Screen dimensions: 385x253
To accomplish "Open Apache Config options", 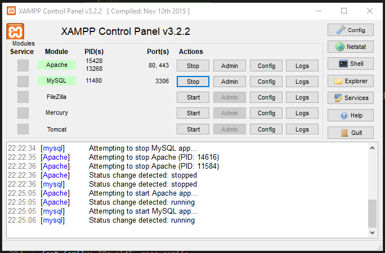I will tap(266, 66).
